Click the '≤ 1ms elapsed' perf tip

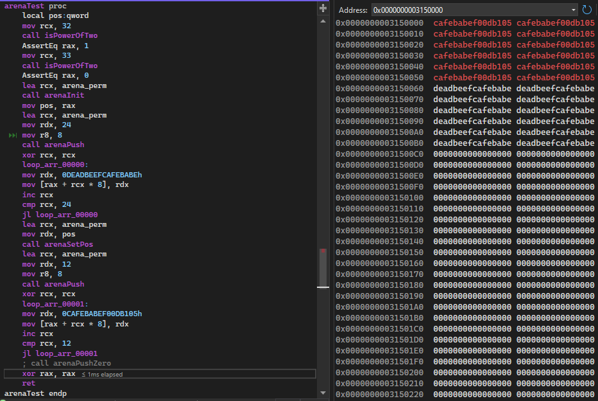102,375
